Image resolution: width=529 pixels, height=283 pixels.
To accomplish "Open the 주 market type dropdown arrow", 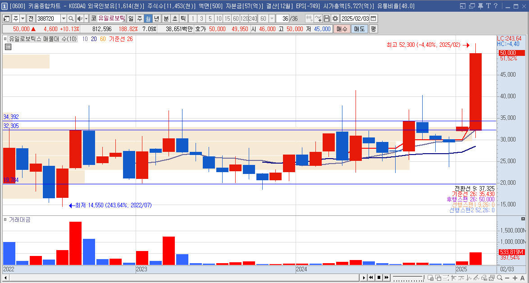I will tap(23, 18).
